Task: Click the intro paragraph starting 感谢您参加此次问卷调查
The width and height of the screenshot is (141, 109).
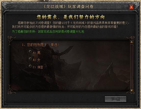Action: tap(71, 25)
